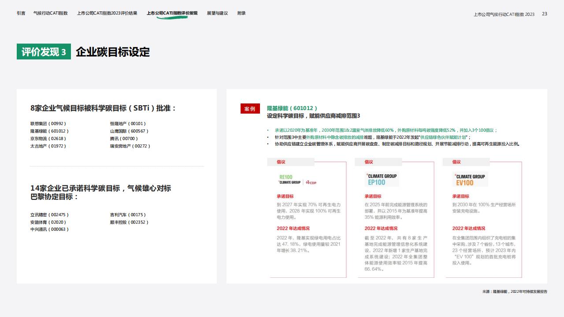Select 顺丰控股 (002352) entry
The image size is (564, 317).
pyautogui.click(x=129, y=222)
